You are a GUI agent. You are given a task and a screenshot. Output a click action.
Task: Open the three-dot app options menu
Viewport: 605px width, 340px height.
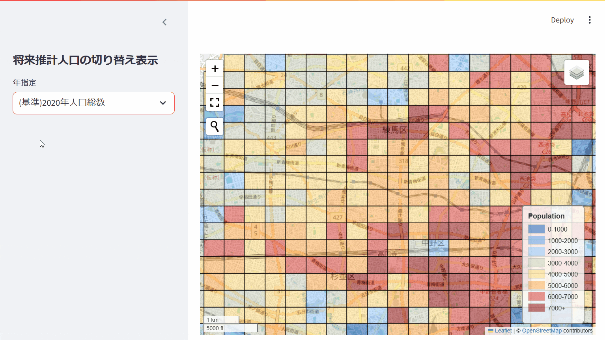pyautogui.click(x=590, y=20)
